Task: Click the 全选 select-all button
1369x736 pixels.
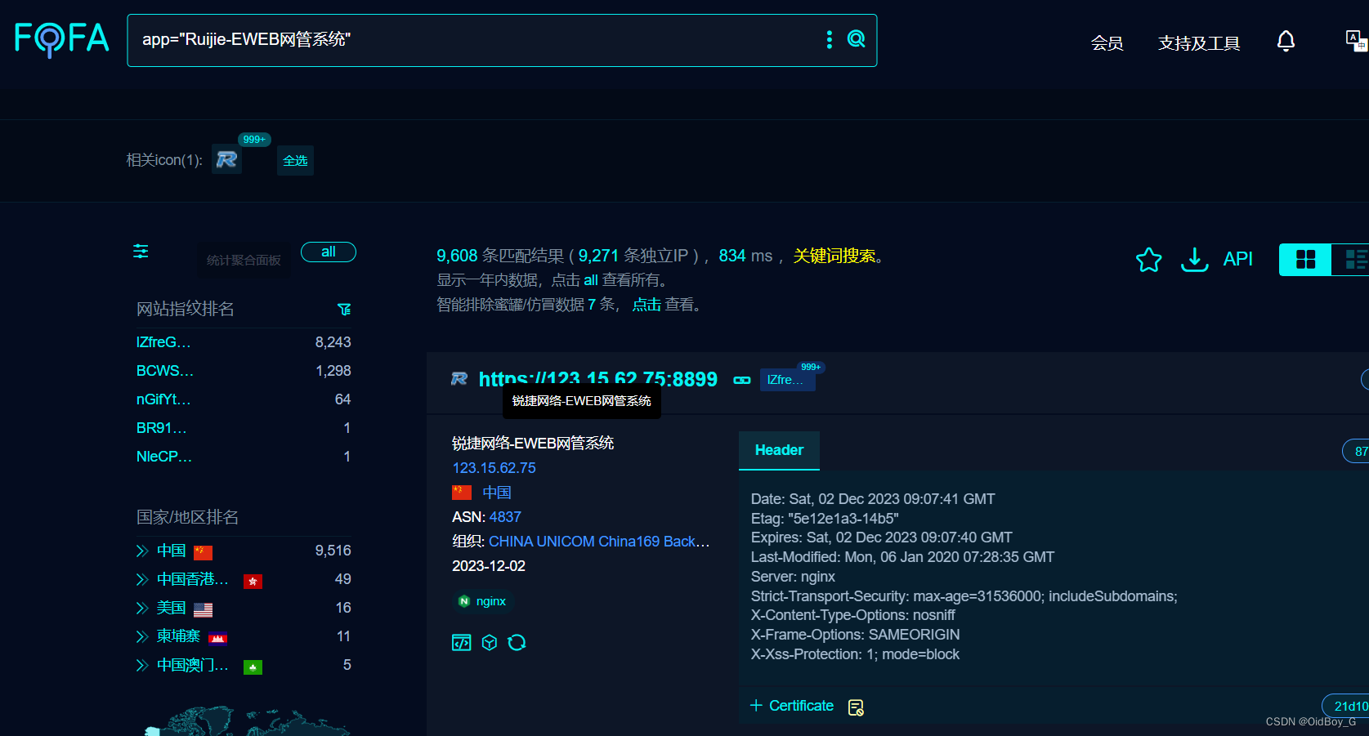Action: click(295, 160)
